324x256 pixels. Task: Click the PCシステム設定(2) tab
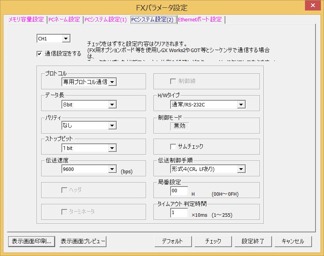tap(153, 20)
